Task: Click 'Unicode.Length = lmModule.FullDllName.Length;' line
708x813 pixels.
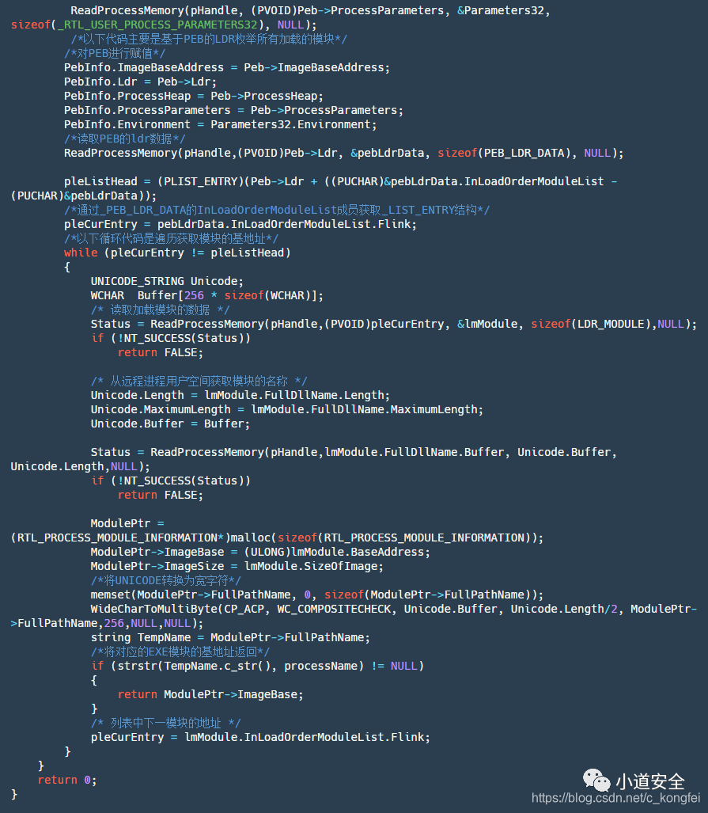Action: click(x=240, y=396)
